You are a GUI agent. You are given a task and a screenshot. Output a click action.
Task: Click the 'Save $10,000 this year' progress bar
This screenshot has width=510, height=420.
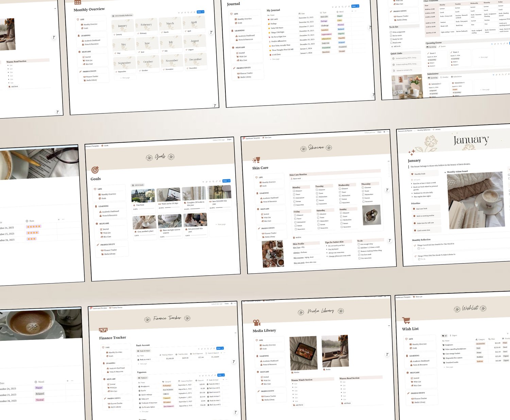tap(224, 207)
